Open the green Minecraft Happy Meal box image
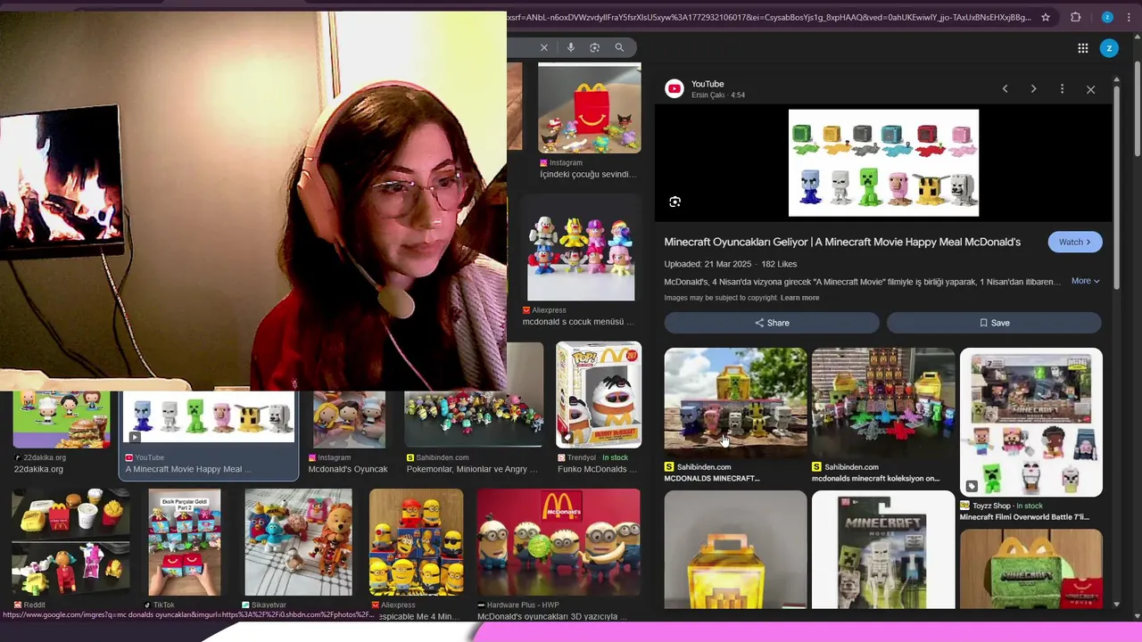The width and height of the screenshot is (1142, 642). [1030, 569]
